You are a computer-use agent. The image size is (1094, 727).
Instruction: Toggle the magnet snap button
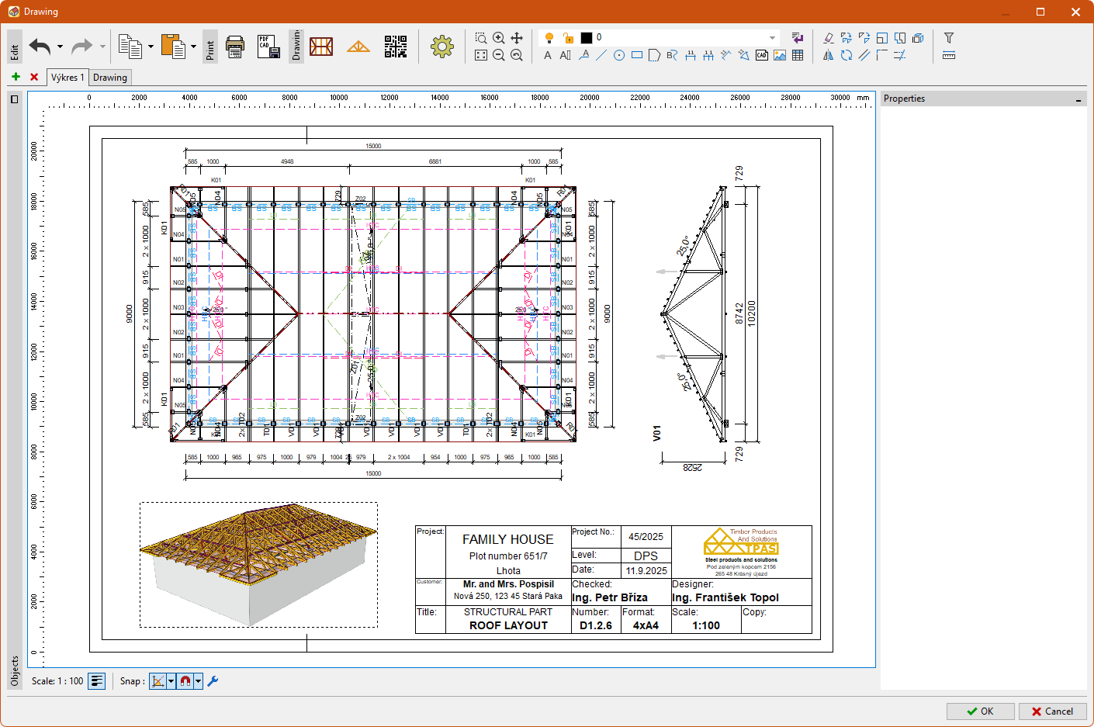[185, 681]
